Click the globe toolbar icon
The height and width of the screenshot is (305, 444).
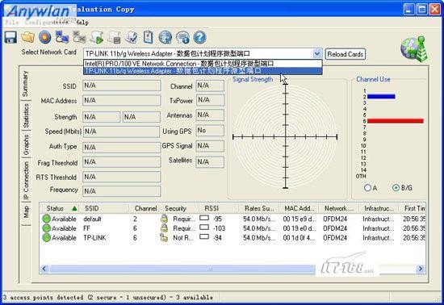pos(165,37)
